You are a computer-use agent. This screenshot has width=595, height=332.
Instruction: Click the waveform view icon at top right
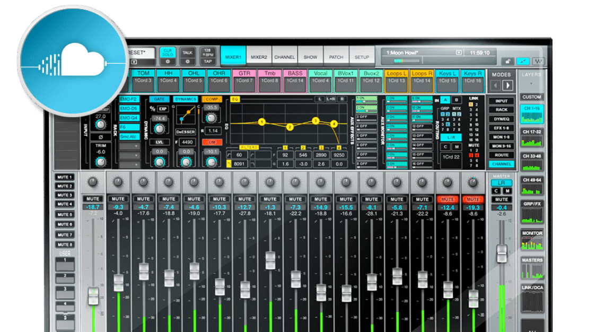[539, 62]
